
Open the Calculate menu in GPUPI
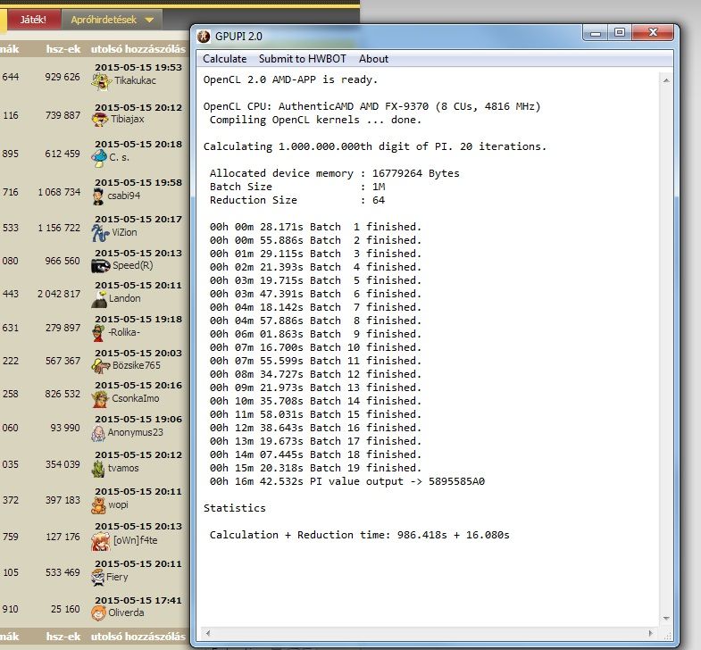224,59
